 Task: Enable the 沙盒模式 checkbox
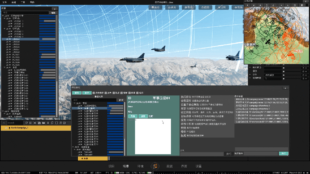coord(94,93)
